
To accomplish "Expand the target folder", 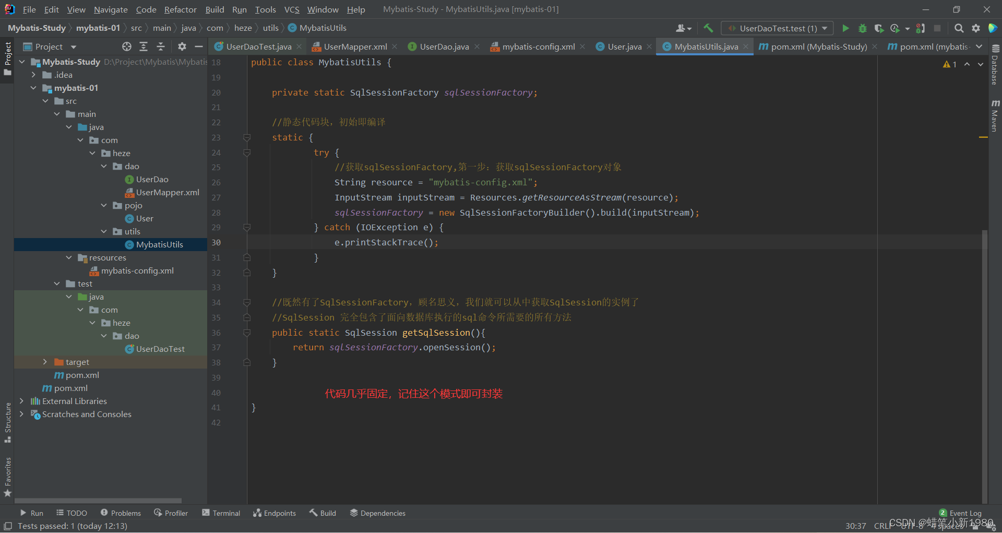I will (x=45, y=362).
